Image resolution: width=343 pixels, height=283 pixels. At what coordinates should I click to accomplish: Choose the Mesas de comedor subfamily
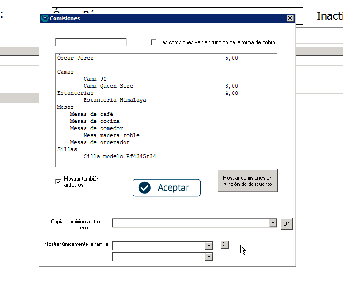96,129
